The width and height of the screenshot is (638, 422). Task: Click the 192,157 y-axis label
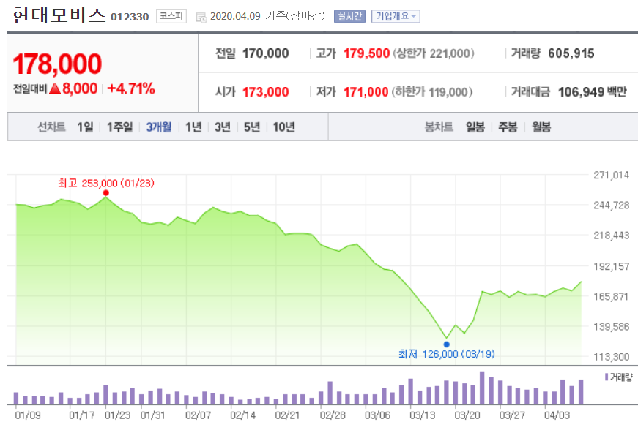(611, 266)
